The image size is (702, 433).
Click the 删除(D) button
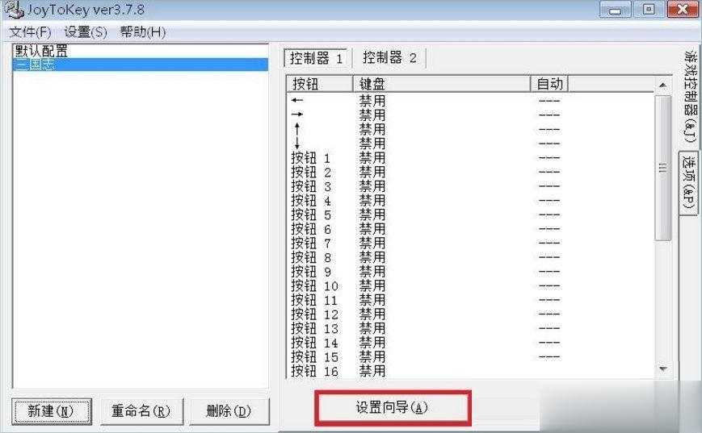[x=229, y=410]
